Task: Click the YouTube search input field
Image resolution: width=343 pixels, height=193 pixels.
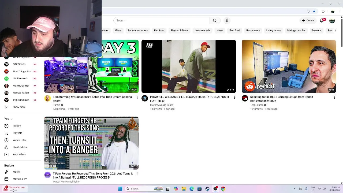Action: tap(161, 20)
